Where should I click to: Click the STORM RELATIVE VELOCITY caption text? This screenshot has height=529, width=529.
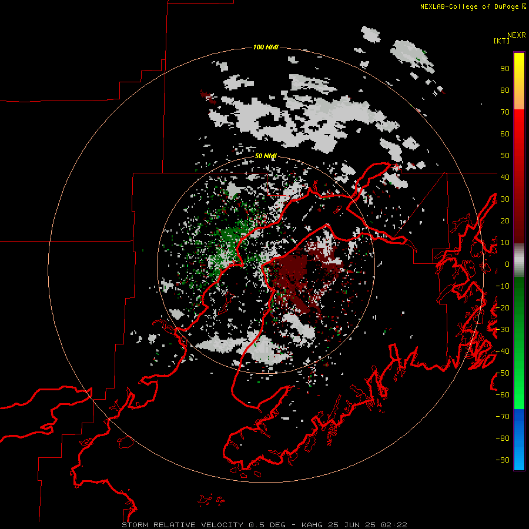pyautogui.click(x=183, y=525)
